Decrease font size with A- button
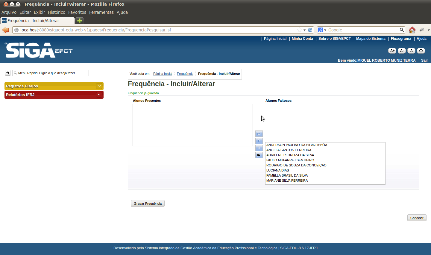The image size is (431, 255). [402, 51]
